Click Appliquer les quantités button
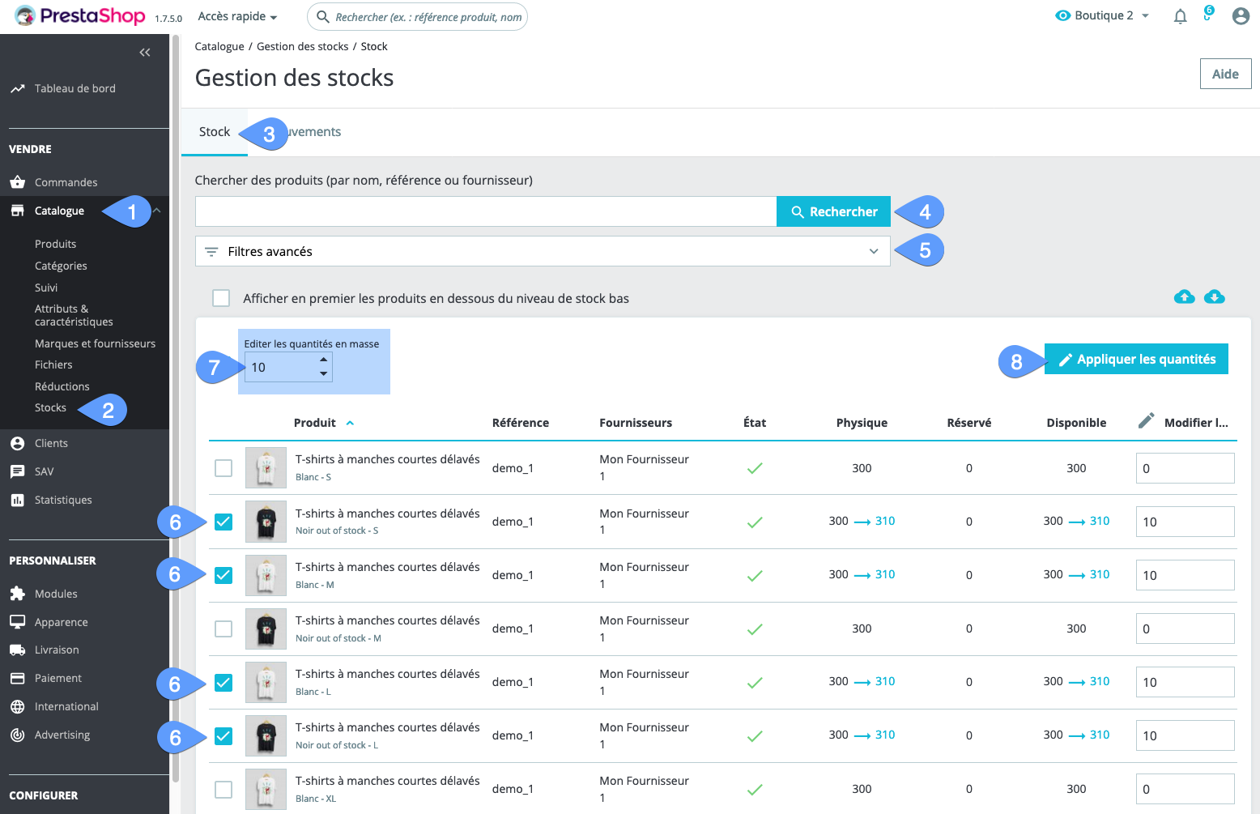Viewport: 1260px width, 814px height. [x=1136, y=360]
